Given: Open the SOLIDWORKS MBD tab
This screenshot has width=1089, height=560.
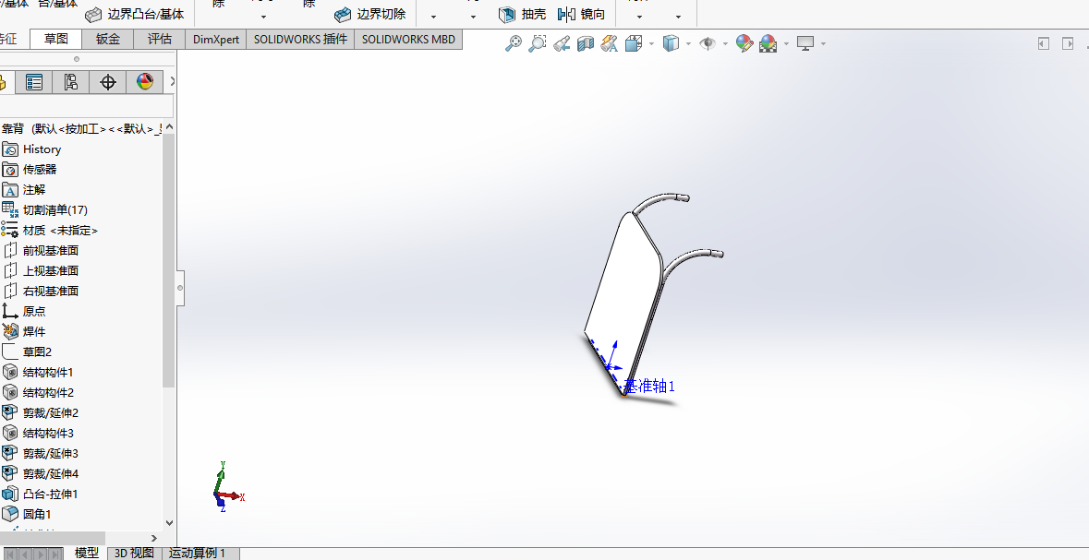Looking at the screenshot, I should 408,39.
